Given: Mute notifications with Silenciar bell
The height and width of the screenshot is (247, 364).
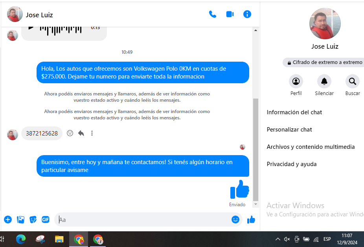Looking at the screenshot, I should tap(324, 82).
